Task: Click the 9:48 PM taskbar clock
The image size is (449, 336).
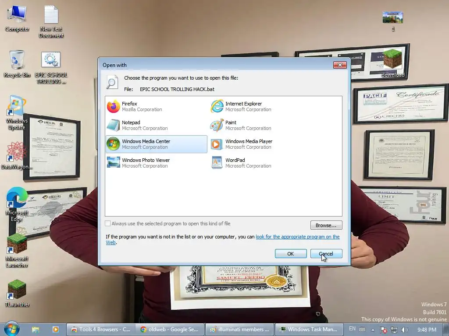Action: pos(427,329)
